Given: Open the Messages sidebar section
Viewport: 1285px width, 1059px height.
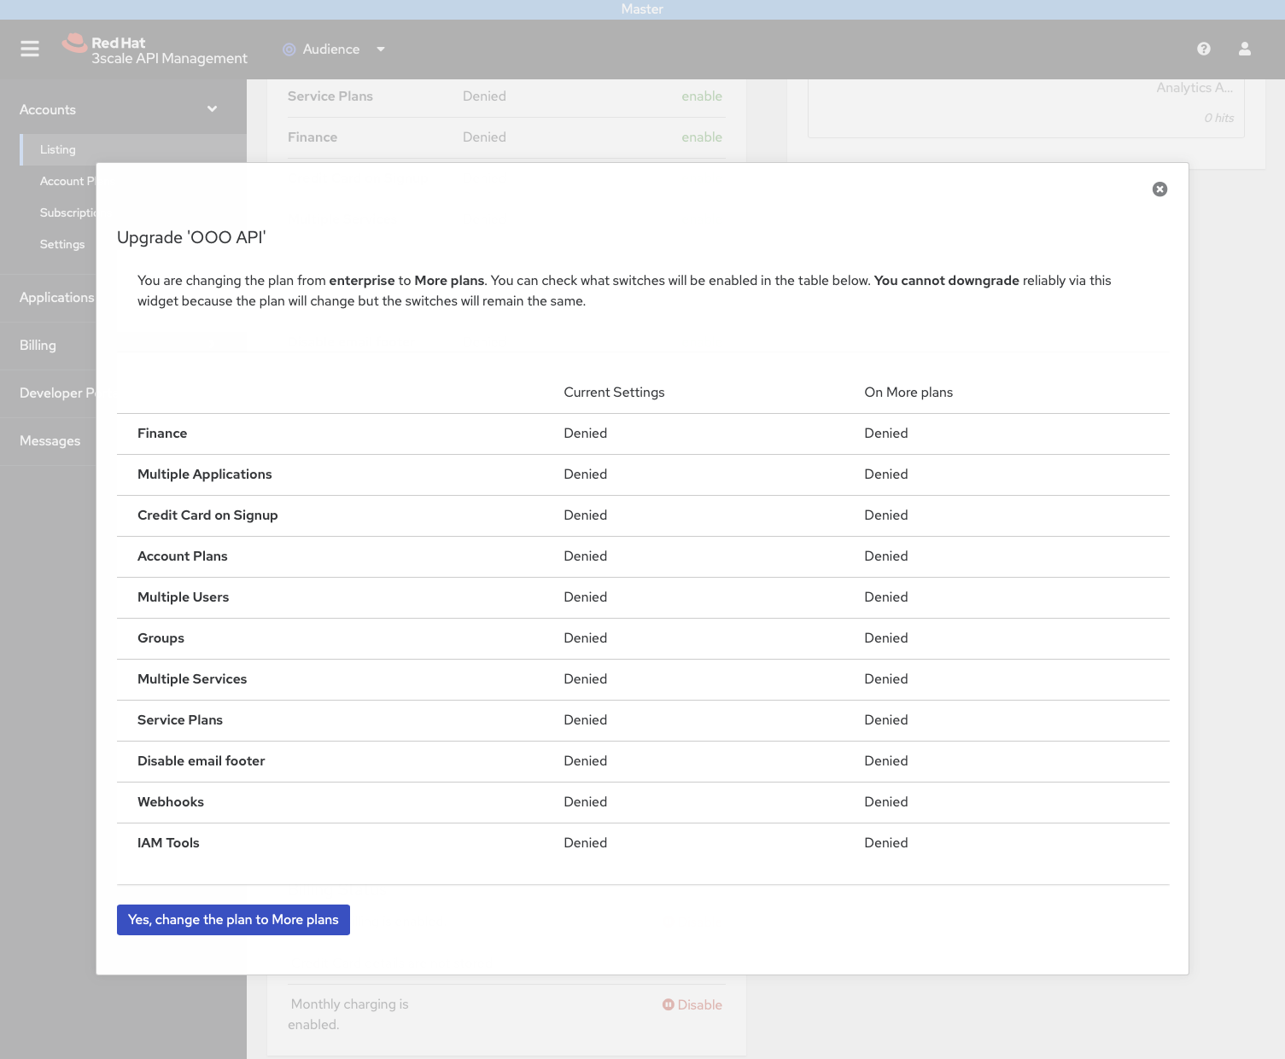Looking at the screenshot, I should pyautogui.click(x=50, y=441).
